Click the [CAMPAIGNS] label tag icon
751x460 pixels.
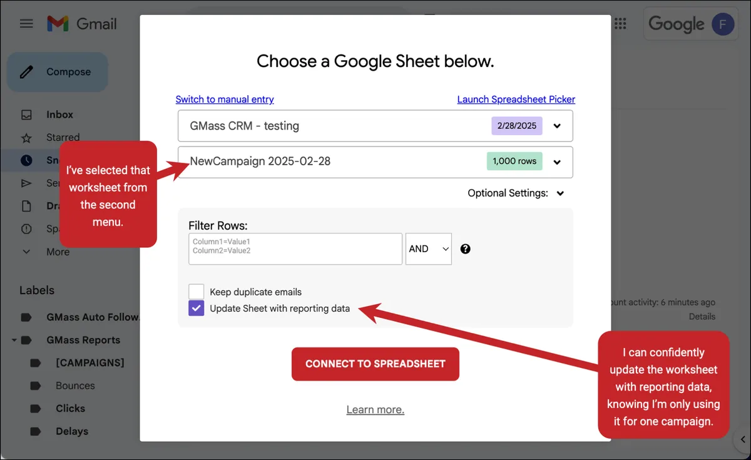click(x=36, y=363)
